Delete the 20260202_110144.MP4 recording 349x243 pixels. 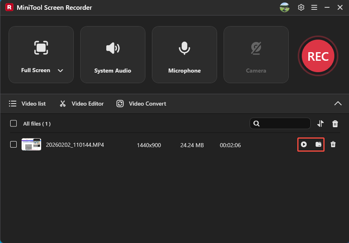click(333, 145)
